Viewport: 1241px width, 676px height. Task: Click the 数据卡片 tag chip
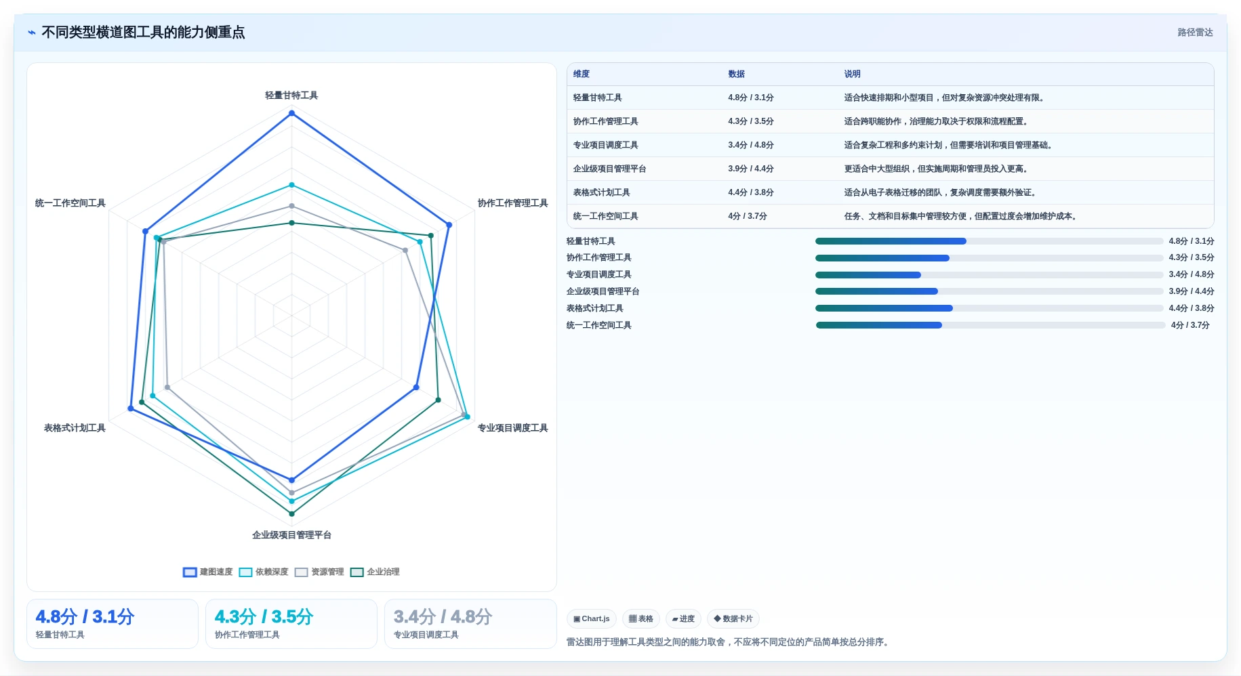pyautogui.click(x=733, y=618)
